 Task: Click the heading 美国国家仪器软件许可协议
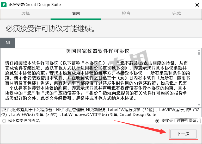coord(97,51)
